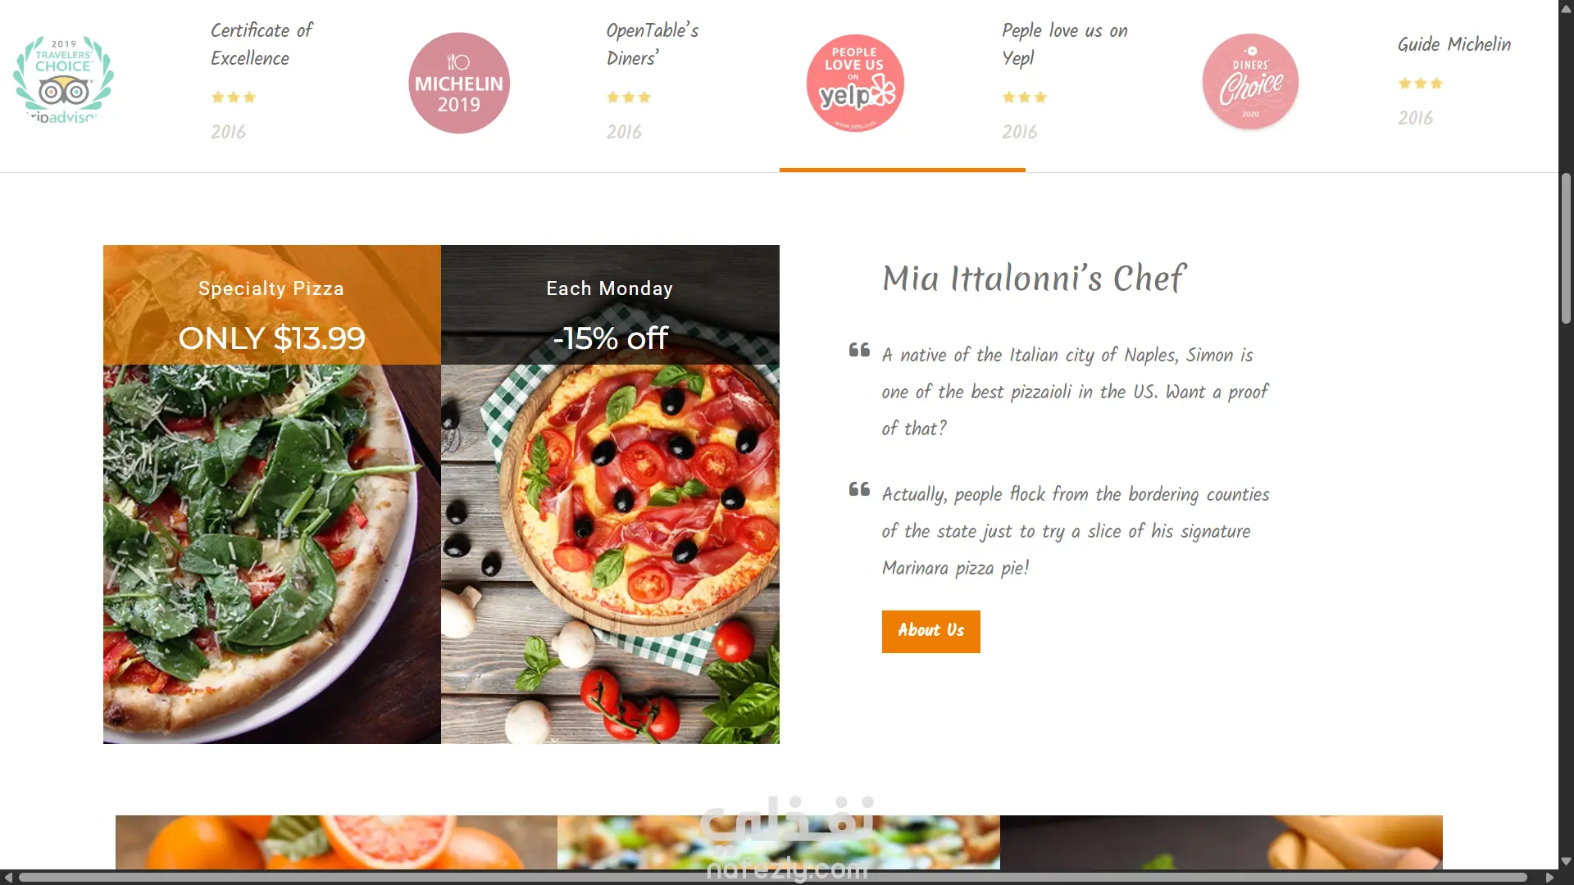Click the People Love Us Yelp badge
The image size is (1574, 885).
tap(855, 83)
